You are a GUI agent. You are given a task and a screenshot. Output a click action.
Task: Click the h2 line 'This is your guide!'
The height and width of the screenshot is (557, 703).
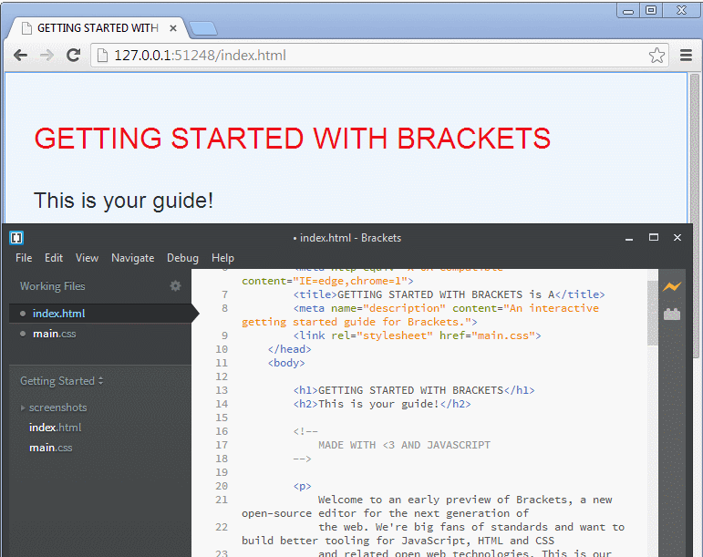382,404
